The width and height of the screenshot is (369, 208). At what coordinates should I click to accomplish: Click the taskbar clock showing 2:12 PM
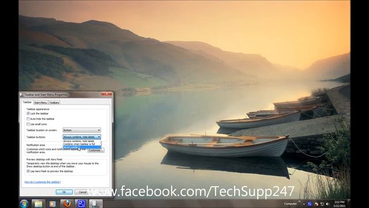(340, 204)
